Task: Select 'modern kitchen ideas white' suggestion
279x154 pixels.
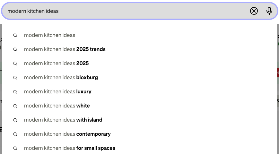Action: click(139, 106)
